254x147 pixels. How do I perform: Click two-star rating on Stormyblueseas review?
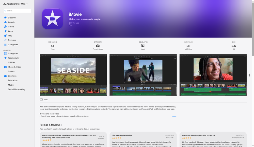pos(187,138)
